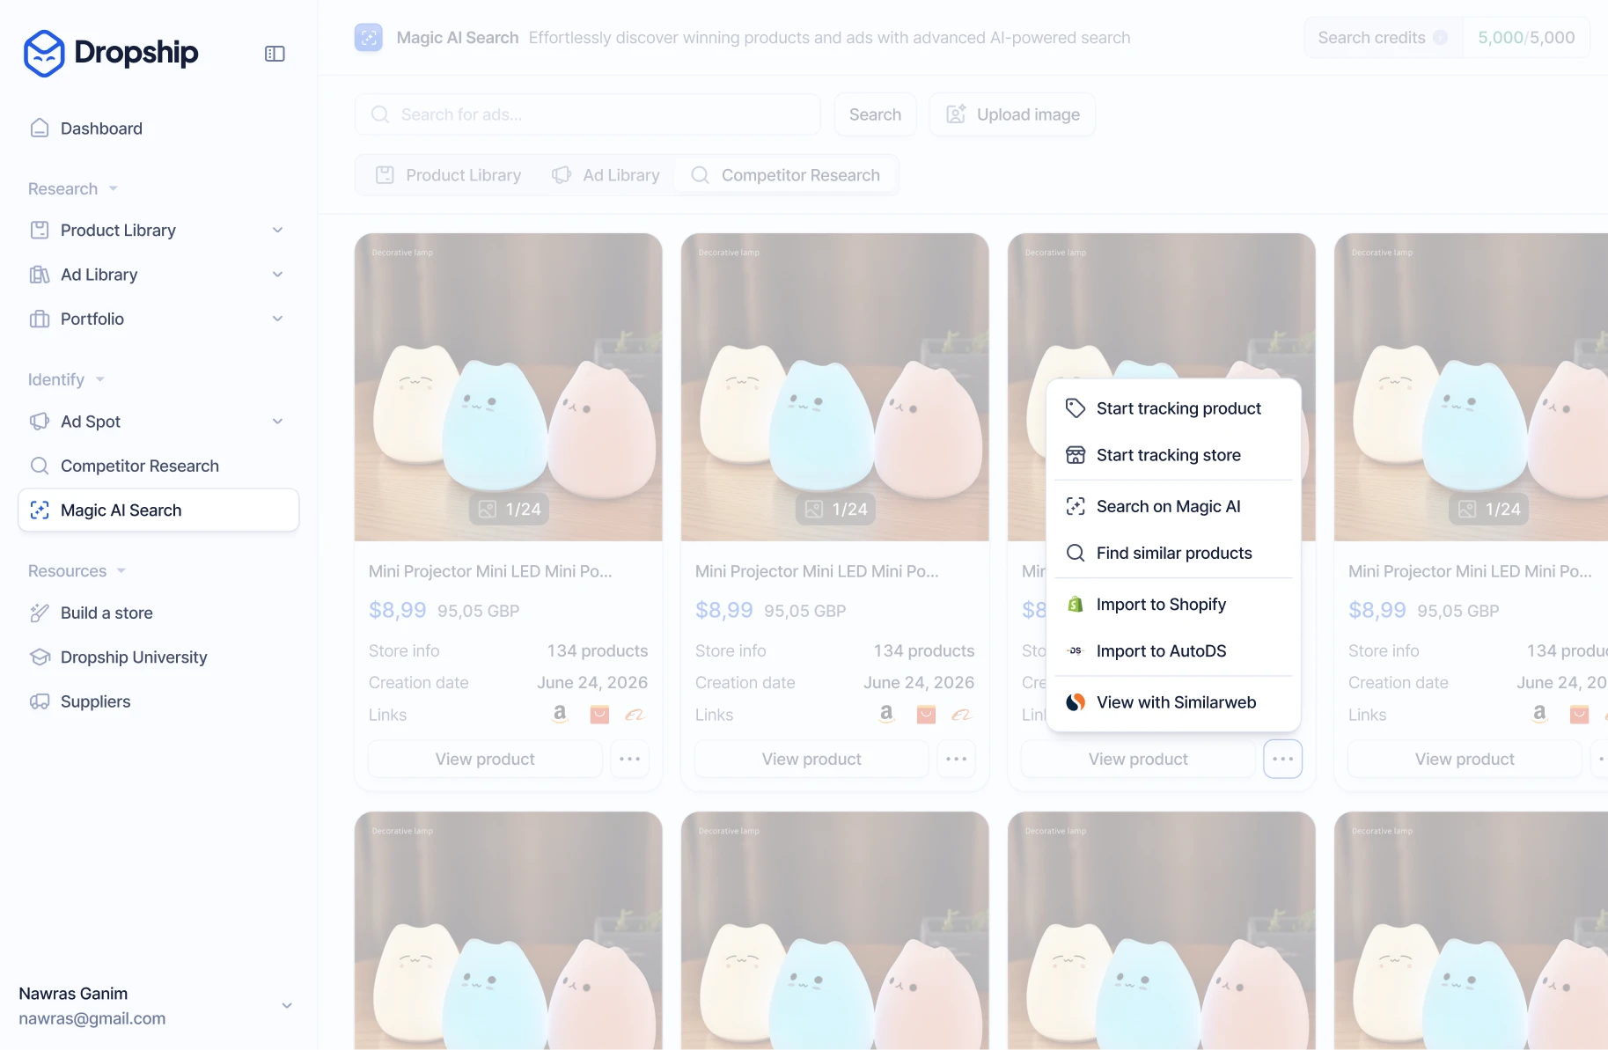
Task: Open the Nawras Ganim account dropdown
Action: point(287,1005)
